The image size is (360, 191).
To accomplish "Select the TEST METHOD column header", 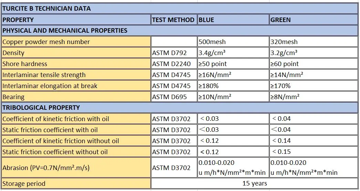I will tap(173, 20).
